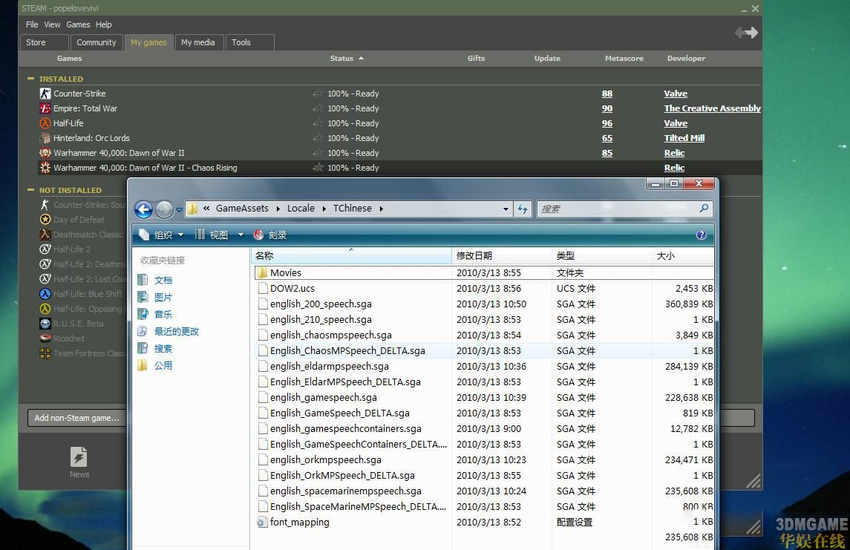Go back with the Explorer back arrow

point(144,209)
